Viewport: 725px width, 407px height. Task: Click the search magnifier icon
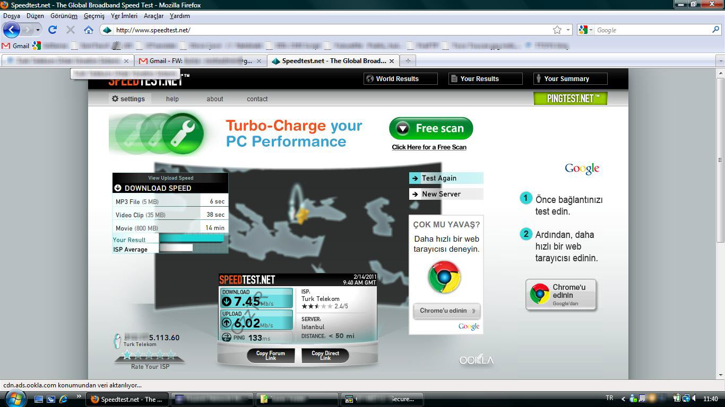coord(716,30)
